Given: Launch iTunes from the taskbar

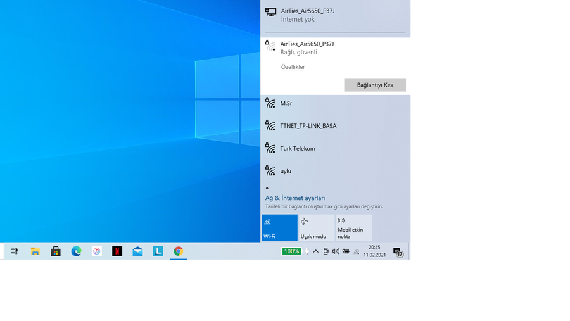Looking at the screenshot, I should 97,251.
